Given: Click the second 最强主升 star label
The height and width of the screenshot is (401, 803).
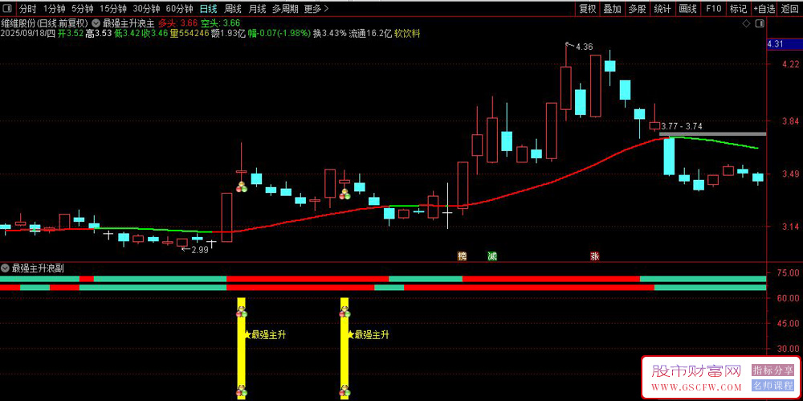Looking at the screenshot, I should point(368,335).
